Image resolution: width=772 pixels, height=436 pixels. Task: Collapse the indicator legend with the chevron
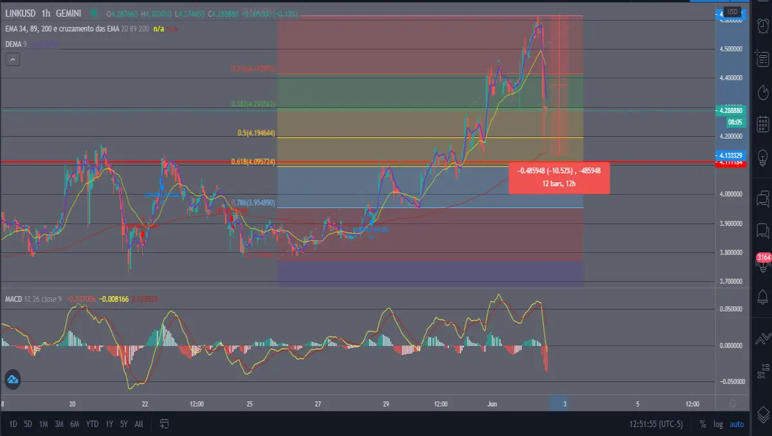(13, 60)
